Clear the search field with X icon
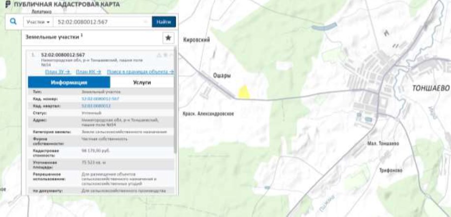Screen dimensions: 451x217 pos(146,22)
